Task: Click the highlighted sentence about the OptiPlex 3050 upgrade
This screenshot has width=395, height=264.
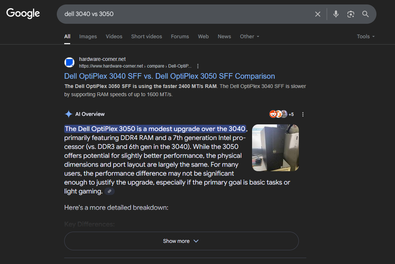Action: tap(155, 129)
